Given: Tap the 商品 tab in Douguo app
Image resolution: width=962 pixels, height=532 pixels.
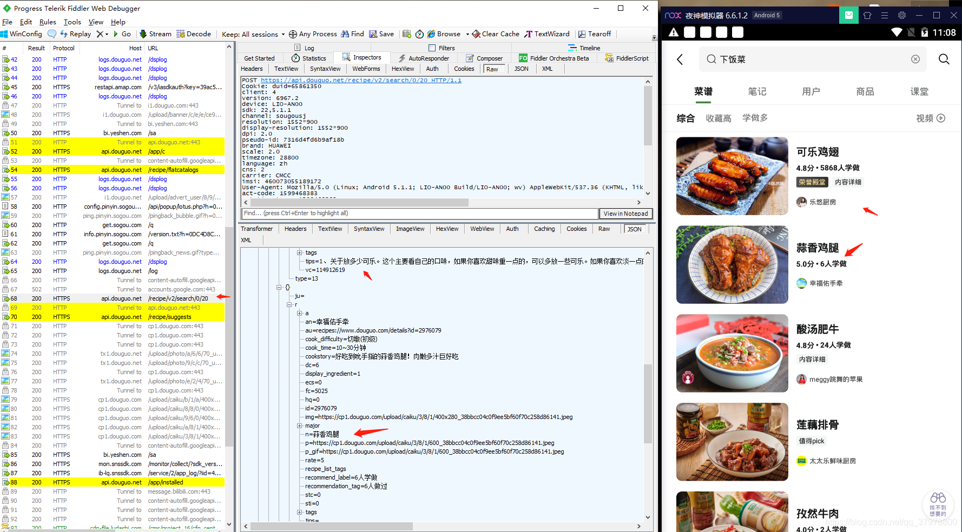Looking at the screenshot, I should click(x=865, y=91).
